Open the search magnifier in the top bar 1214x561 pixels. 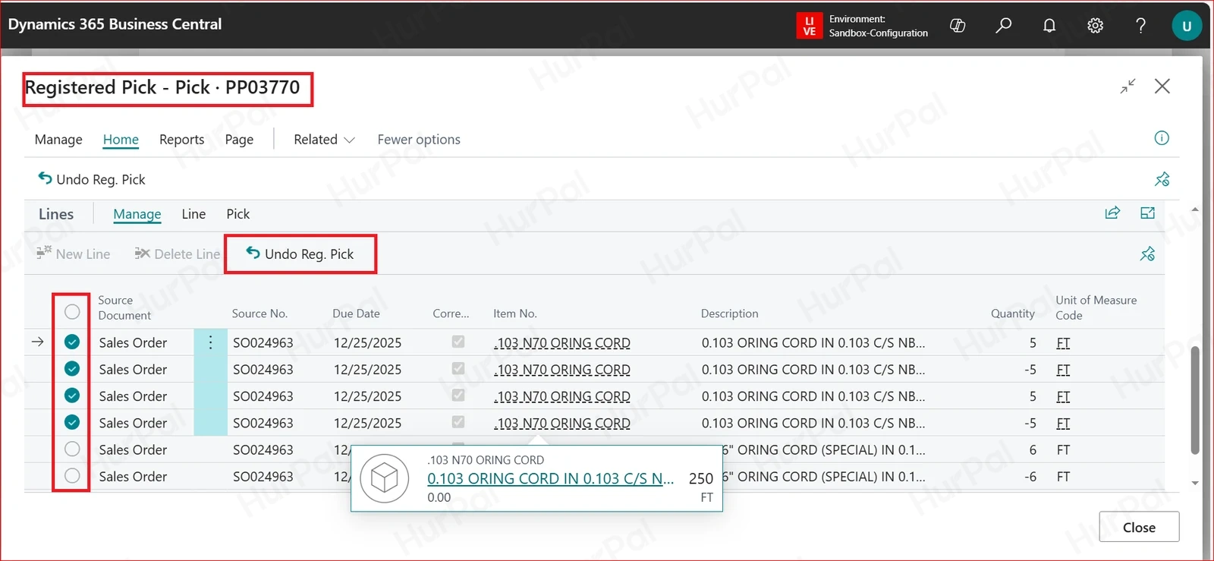(x=1003, y=25)
